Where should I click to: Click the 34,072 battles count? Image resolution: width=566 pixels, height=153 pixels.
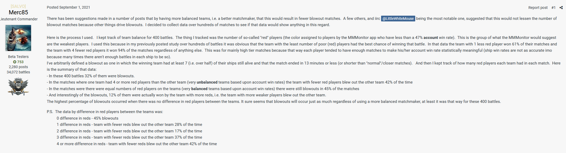(18, 72)
